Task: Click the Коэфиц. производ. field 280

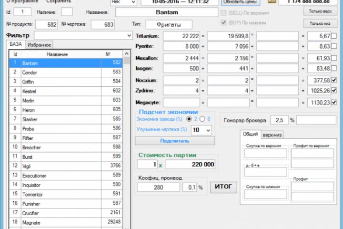Action: (158, 187)
